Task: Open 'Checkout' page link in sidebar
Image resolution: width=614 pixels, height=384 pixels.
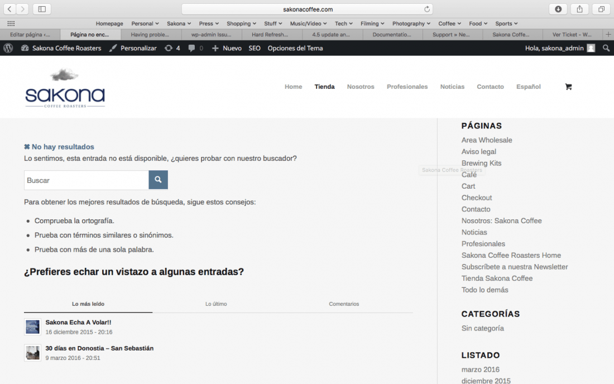Action: click(x=477, y=198)
